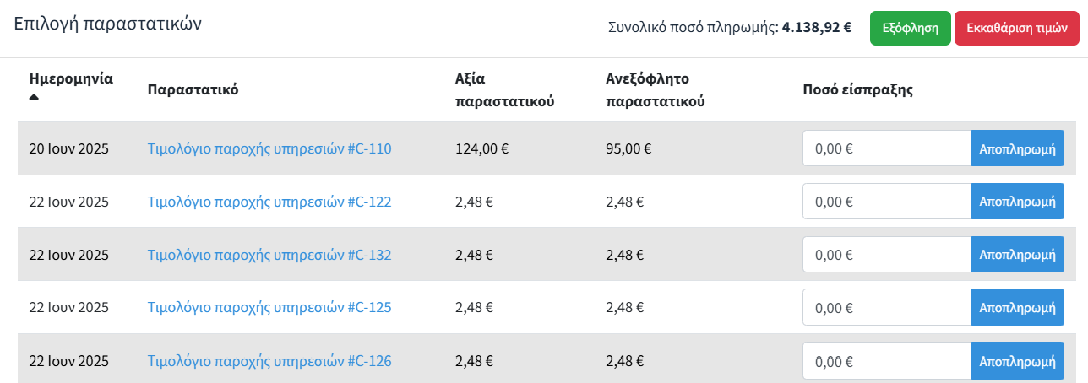This screenshot has height=383, width=1088.
Task: Focus the amount input for invoice #C-126
Action: tap(886, 360)
